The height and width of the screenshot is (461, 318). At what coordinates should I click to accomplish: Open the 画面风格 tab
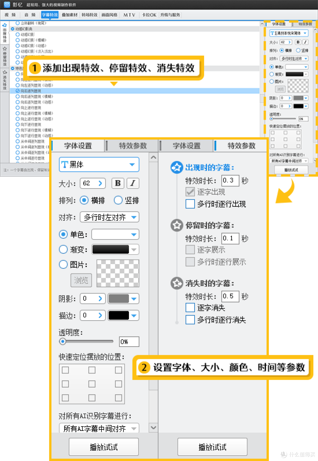click(110, 15)
